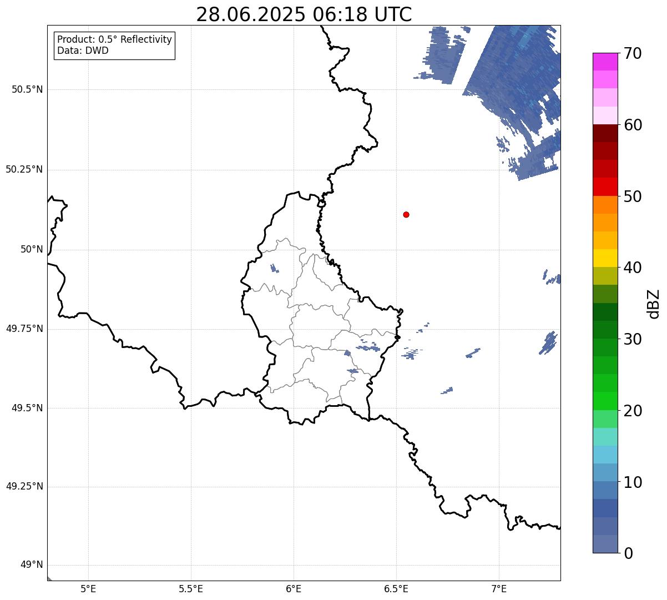Click the 0 dBZ colorbar label
667x600 pixels.
coord(628,553)
